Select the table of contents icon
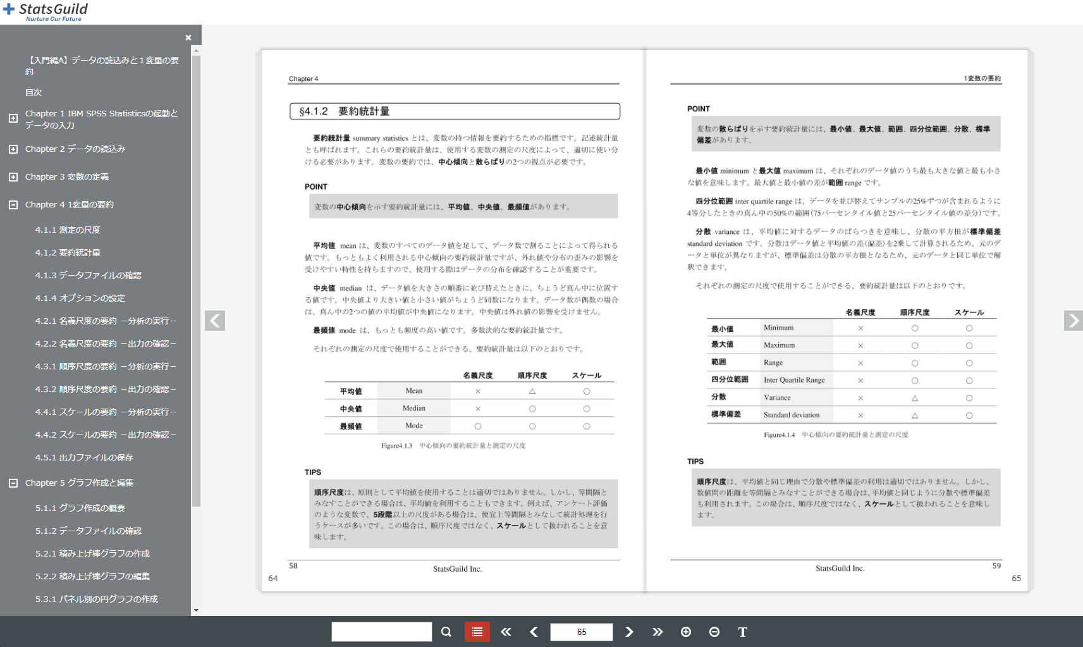 (477, 631)
